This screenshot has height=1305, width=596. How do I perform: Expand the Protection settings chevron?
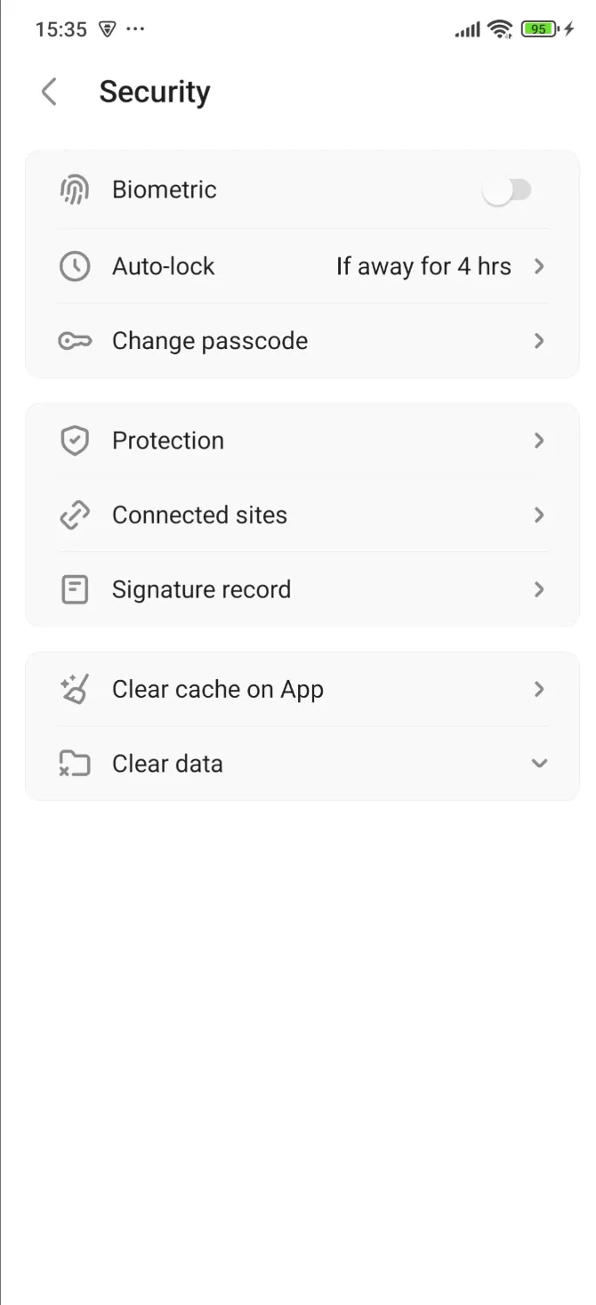point(539,440)
